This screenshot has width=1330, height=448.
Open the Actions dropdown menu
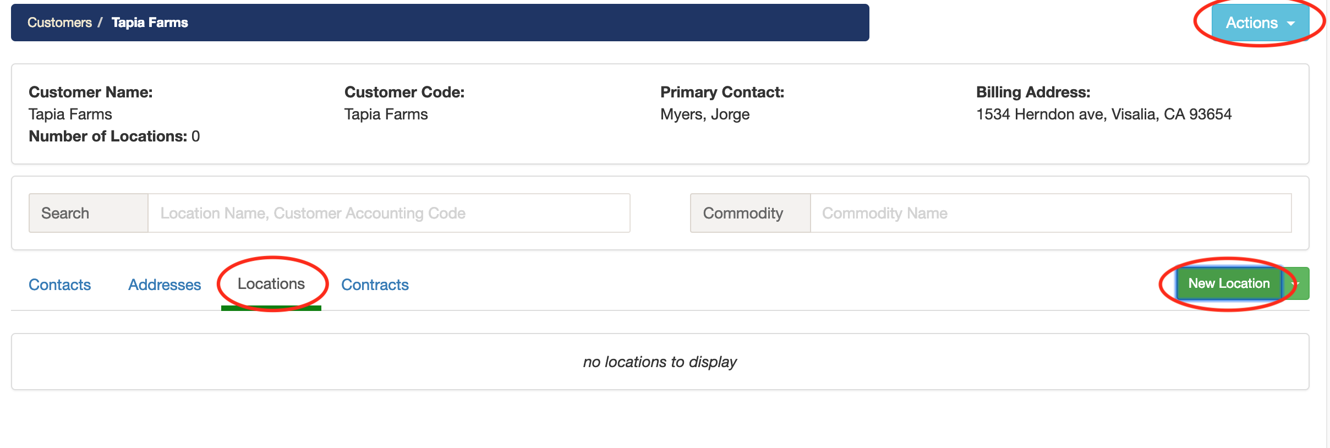[1259, 23]
